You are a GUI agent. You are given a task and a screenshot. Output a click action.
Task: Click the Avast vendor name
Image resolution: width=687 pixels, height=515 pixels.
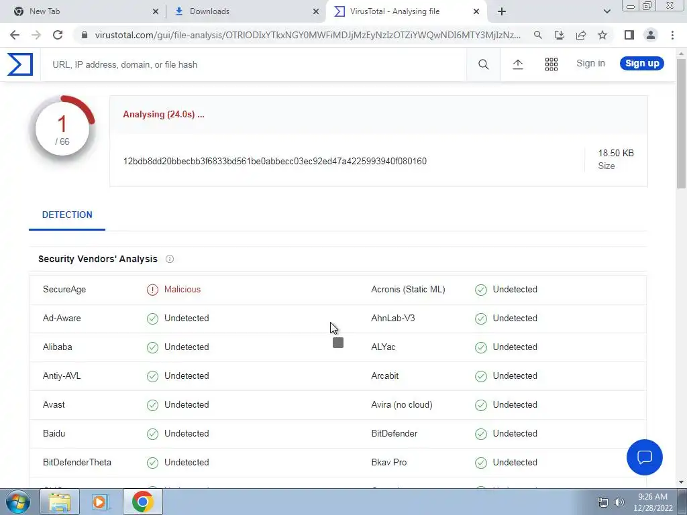[54, 404]
